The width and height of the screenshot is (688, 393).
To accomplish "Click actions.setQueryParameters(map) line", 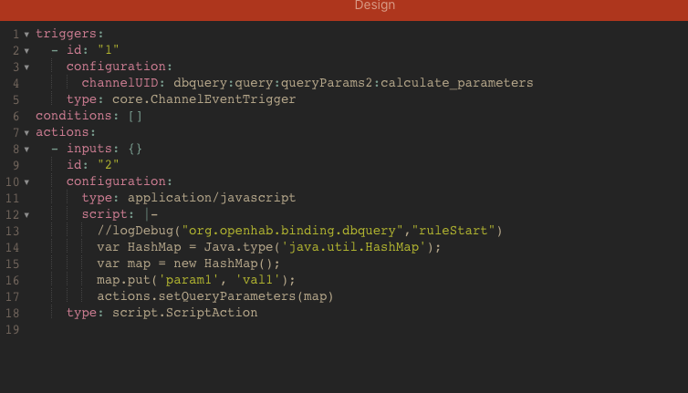I will (215, 296).
